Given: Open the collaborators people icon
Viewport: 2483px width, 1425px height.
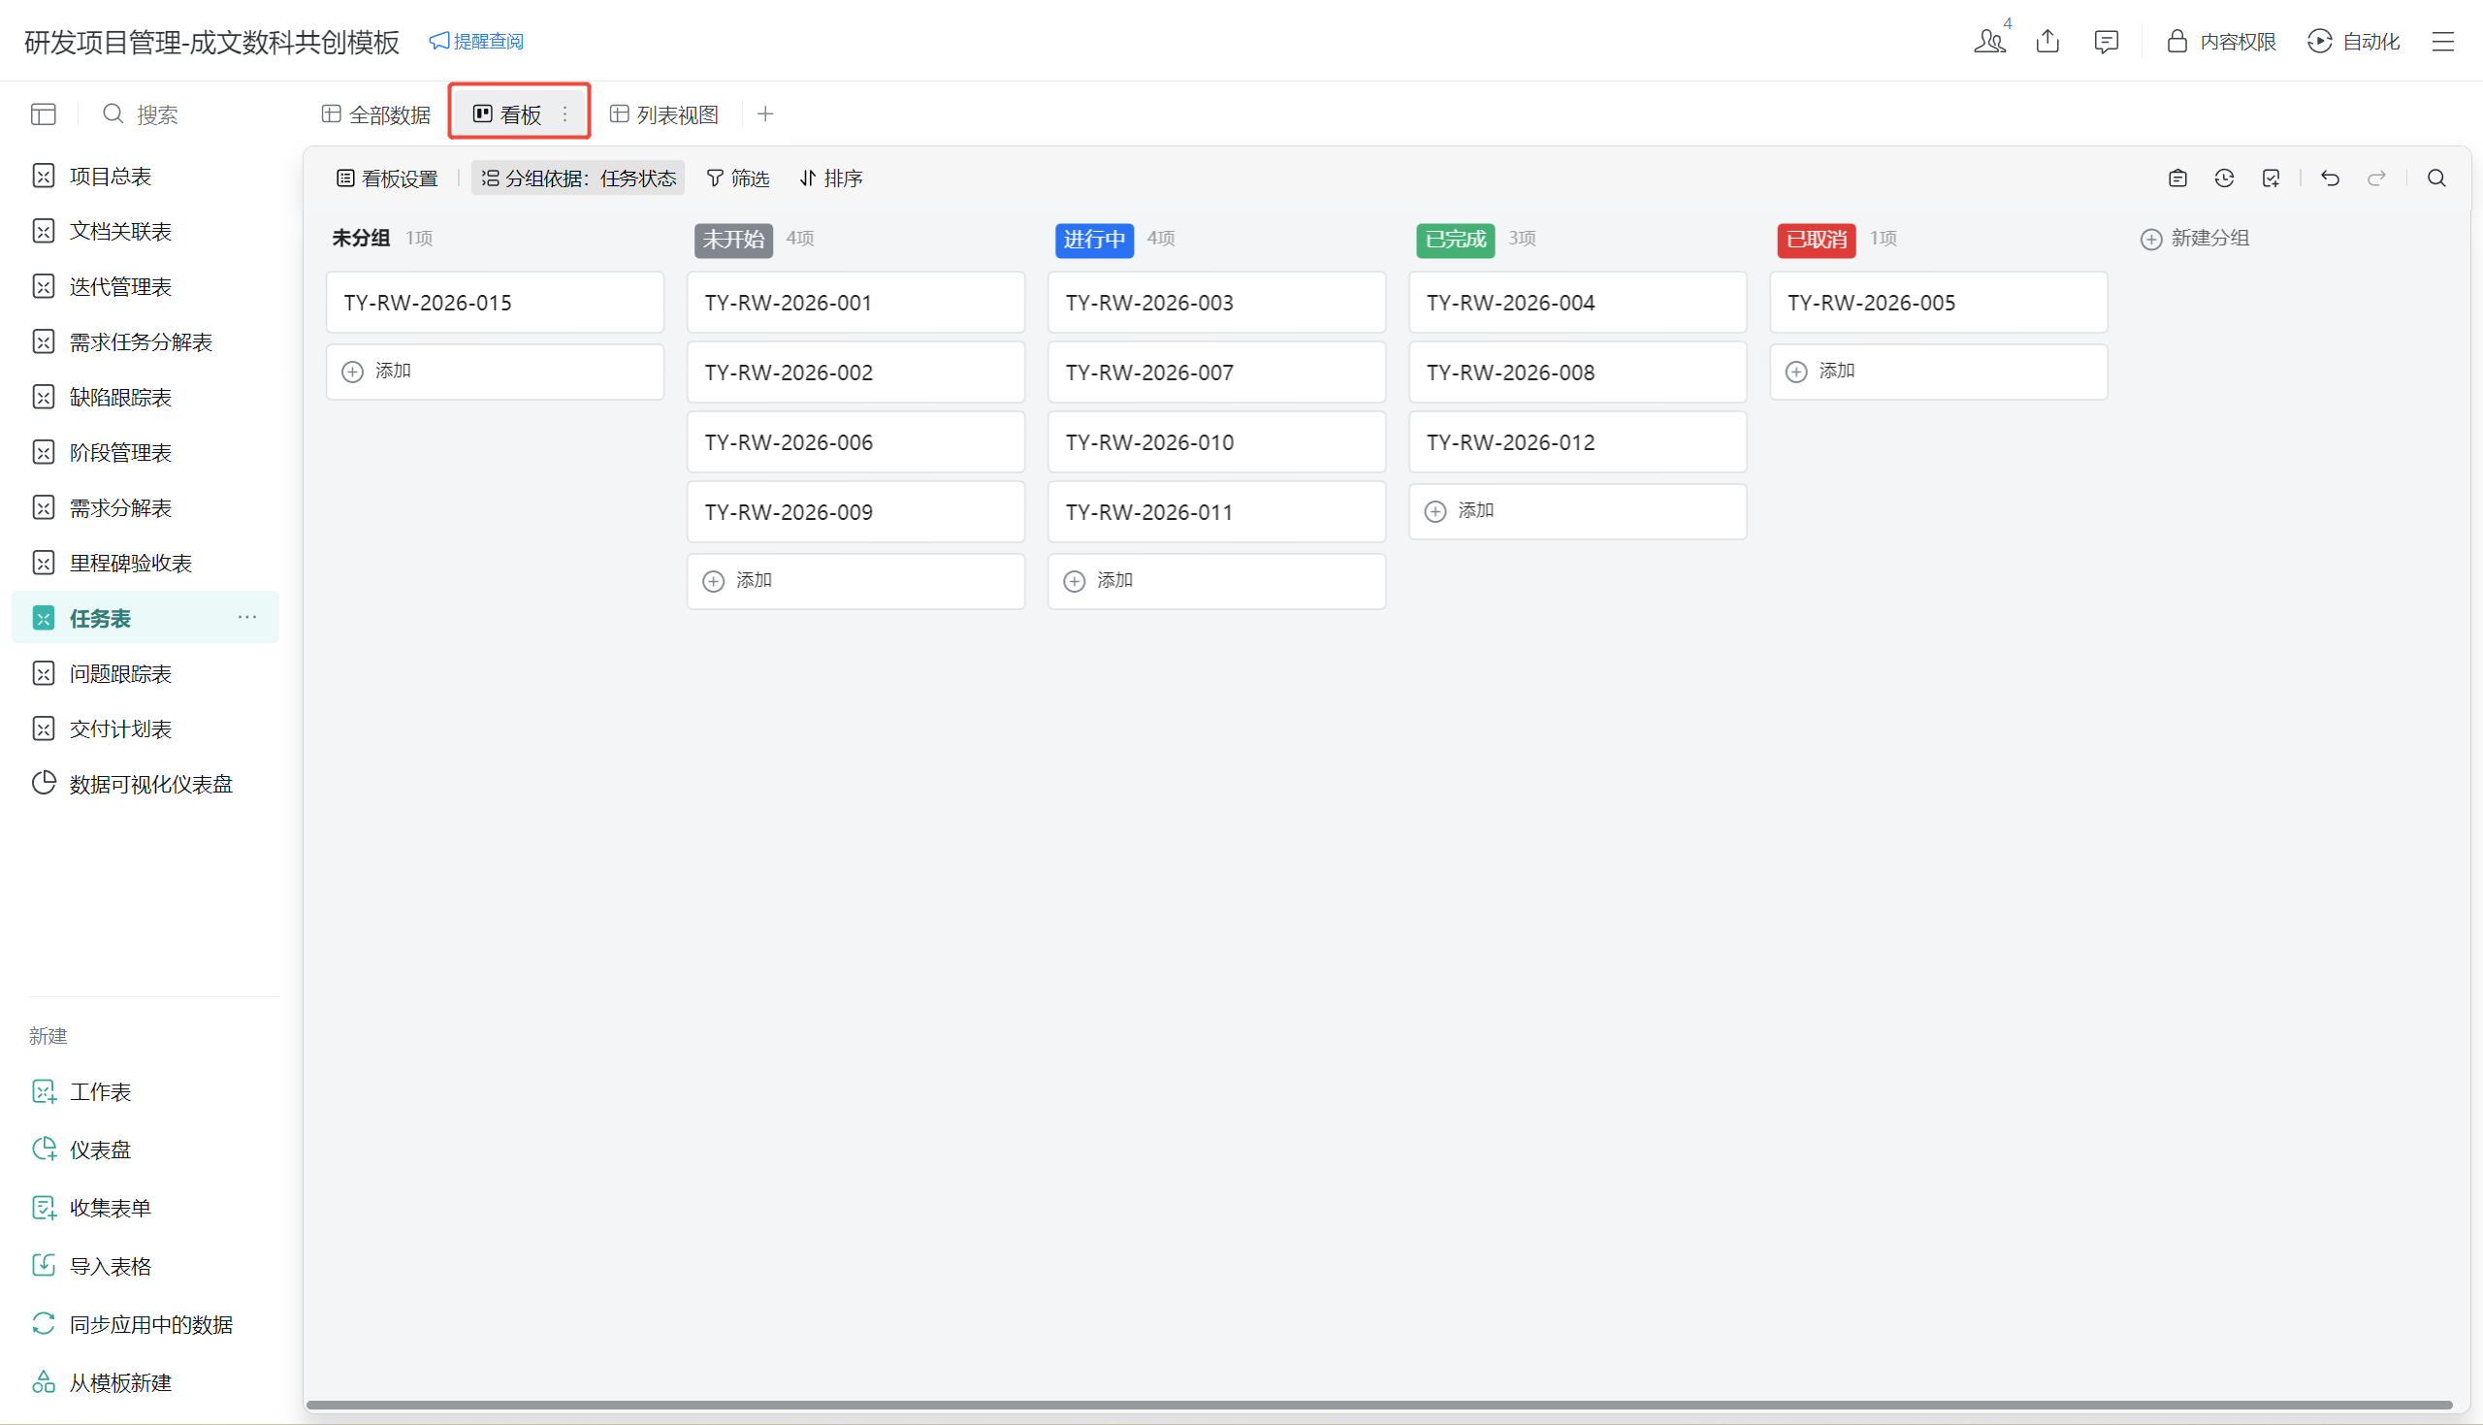Looking at the screenshot, I should click(1989, 41).
